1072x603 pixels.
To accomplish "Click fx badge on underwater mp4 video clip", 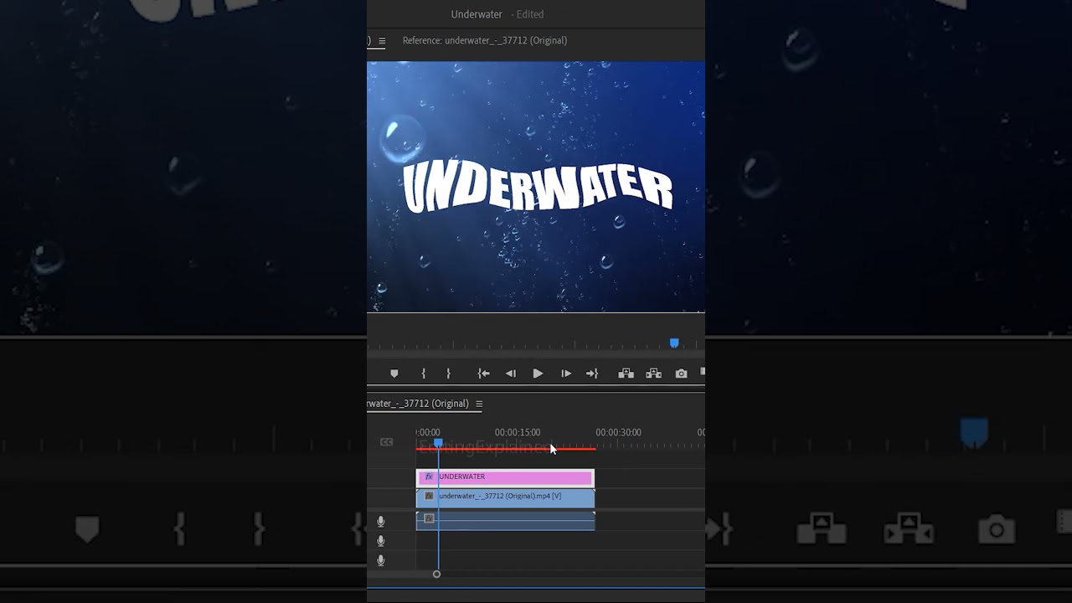I will (x=430, y=496).
